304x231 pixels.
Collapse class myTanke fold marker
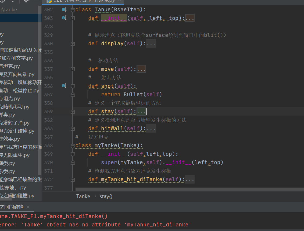tap(73, 146)
